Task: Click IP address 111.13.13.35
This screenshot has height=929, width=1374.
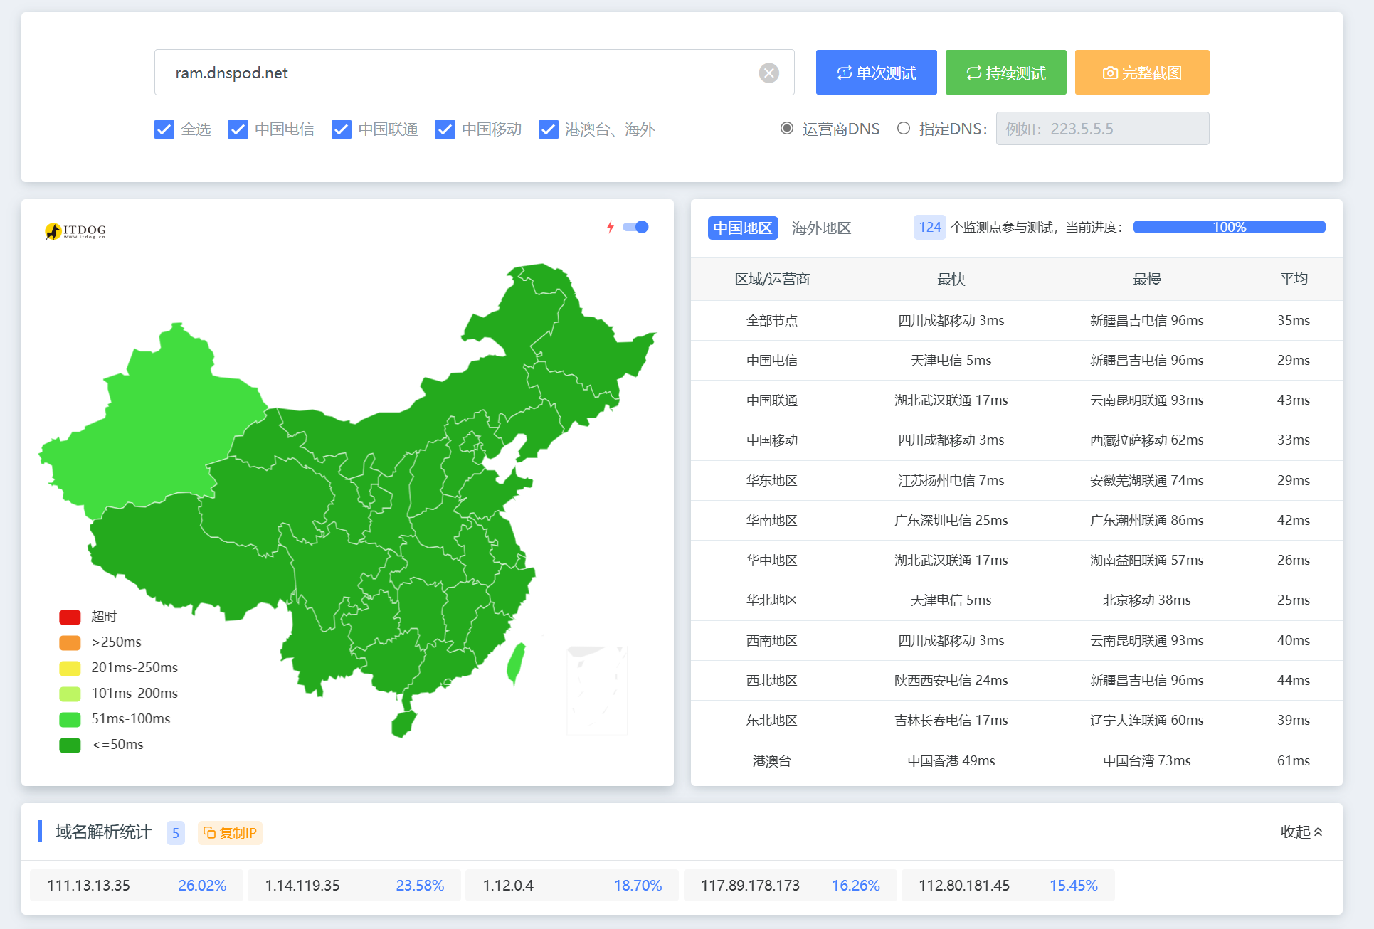Action: point(88,885)
